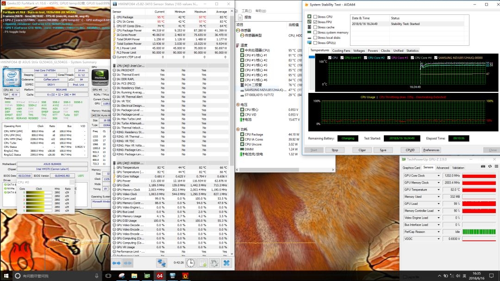Open the GPU #0 selector dropdown in HWiNFO summary
This screenshot has width=500, height=281.
pyautogui.click(x=100, y=90)
